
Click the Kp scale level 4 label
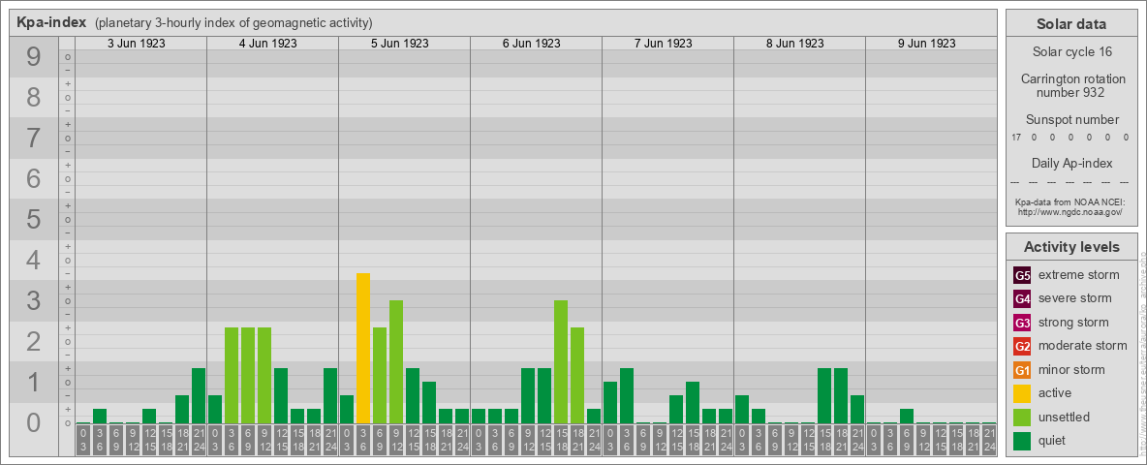(x=34, y=261)
